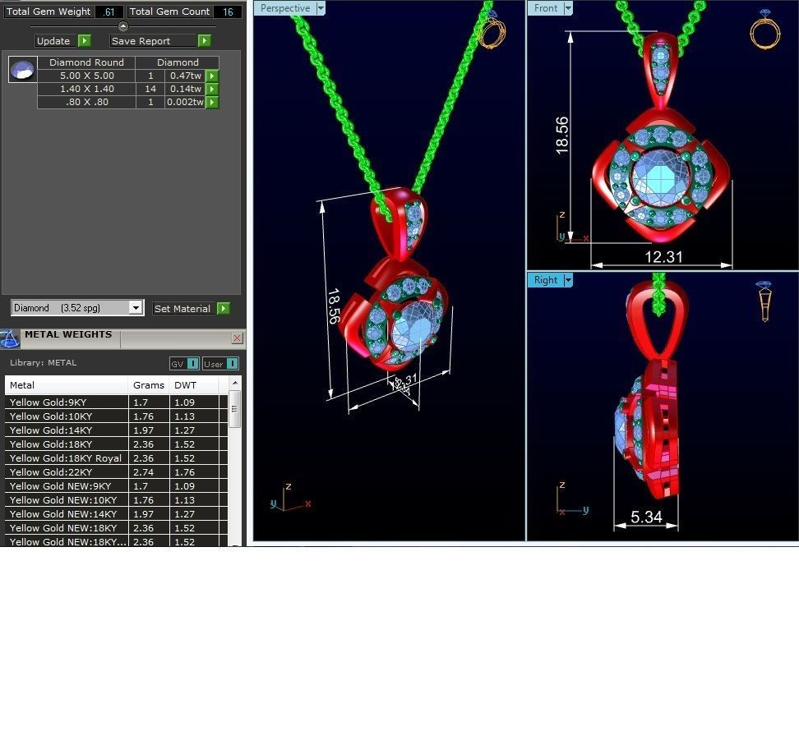Select the Yellow Gold NEW:18KY row

click(116, 528)
